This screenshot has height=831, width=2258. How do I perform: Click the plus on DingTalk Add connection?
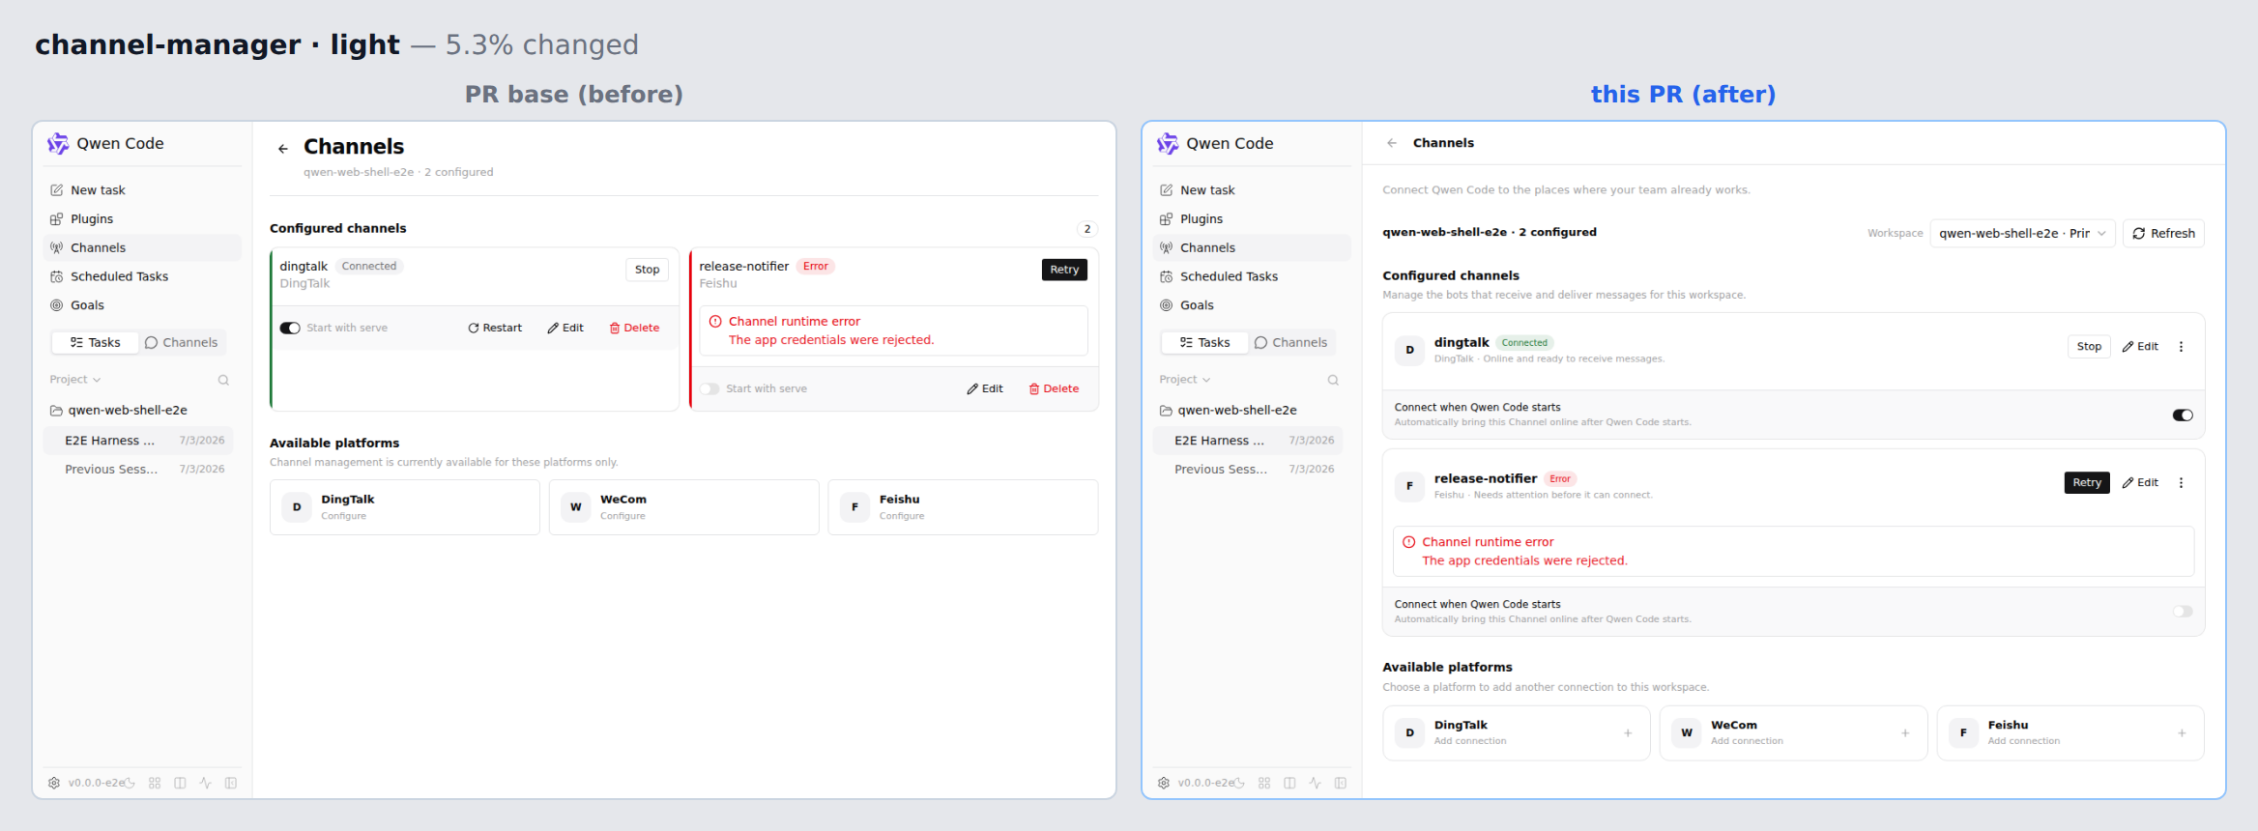click(x=1628, y=733)
